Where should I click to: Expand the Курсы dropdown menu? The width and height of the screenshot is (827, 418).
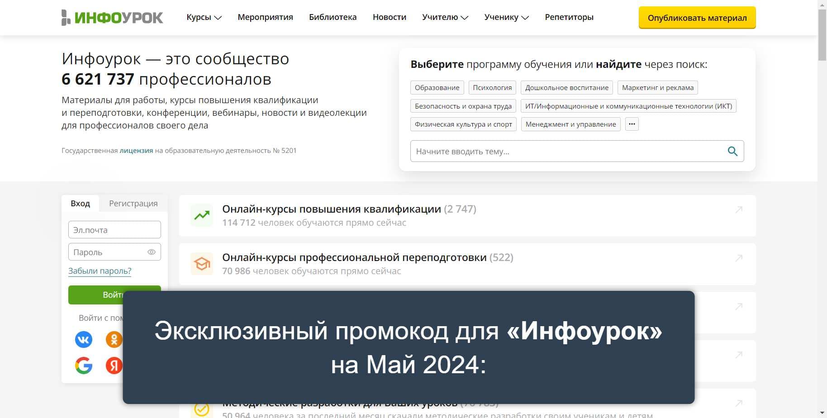[204, 17]
